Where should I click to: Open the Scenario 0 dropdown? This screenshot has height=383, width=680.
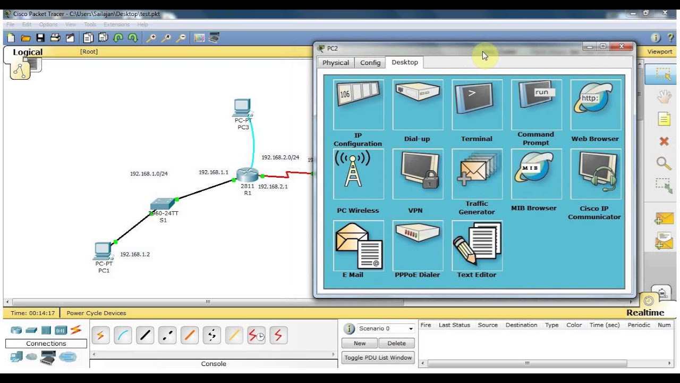(386, 329)
